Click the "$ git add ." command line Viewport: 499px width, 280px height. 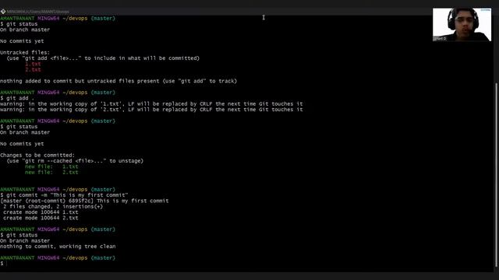[x=17, y=98]
